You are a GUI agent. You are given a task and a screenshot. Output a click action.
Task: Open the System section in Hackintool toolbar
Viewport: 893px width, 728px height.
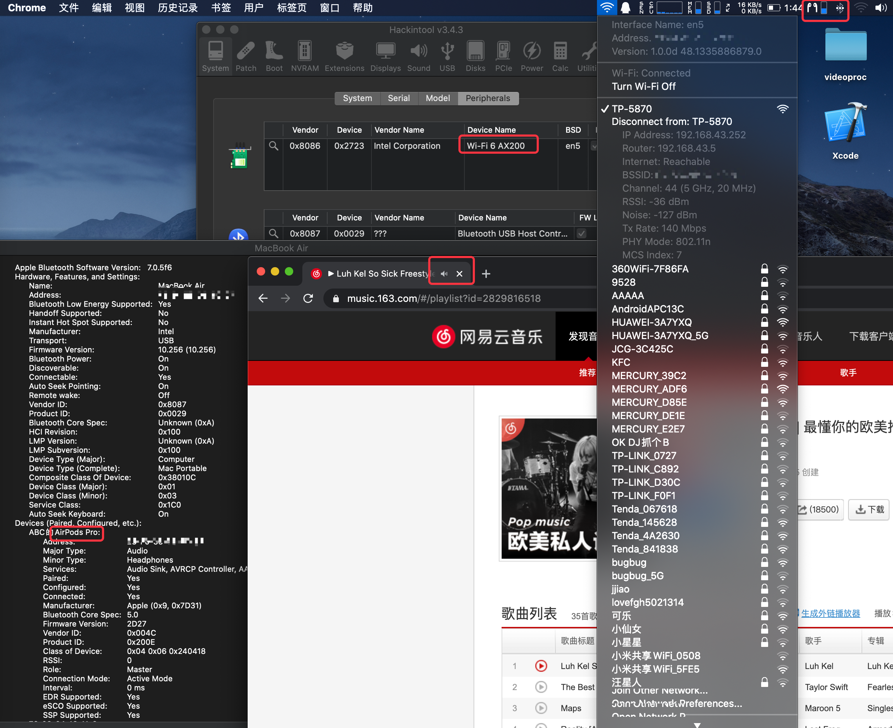(x=215, y=56)
